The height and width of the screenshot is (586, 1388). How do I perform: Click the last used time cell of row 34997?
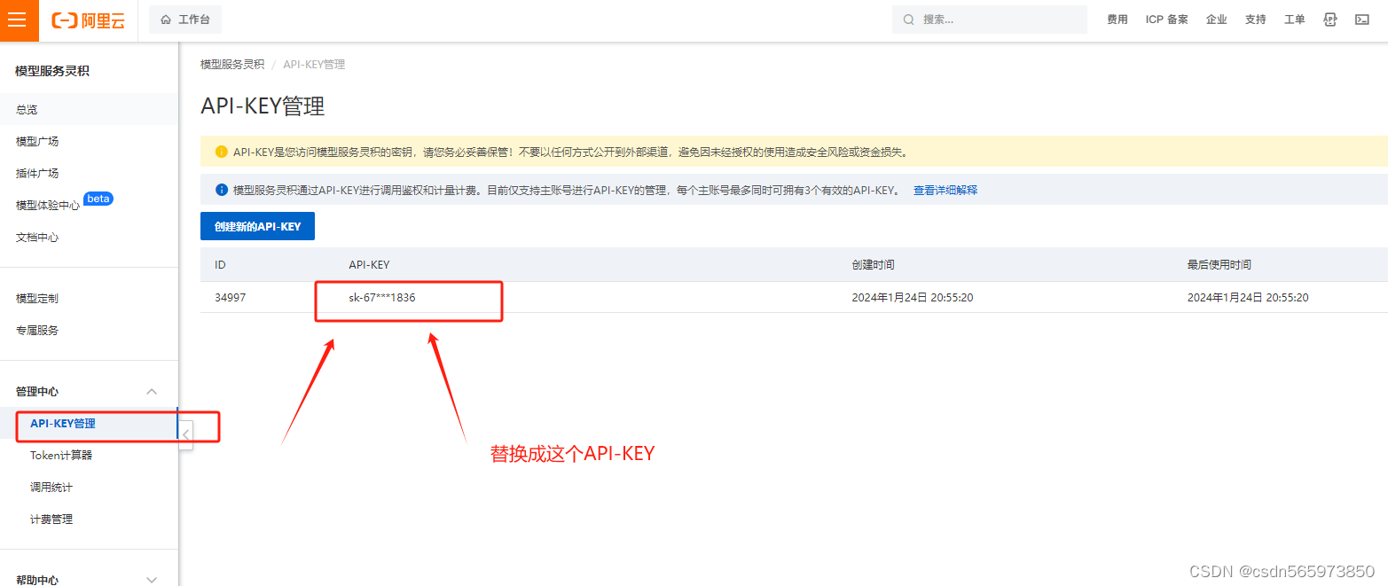point(1248,298)
